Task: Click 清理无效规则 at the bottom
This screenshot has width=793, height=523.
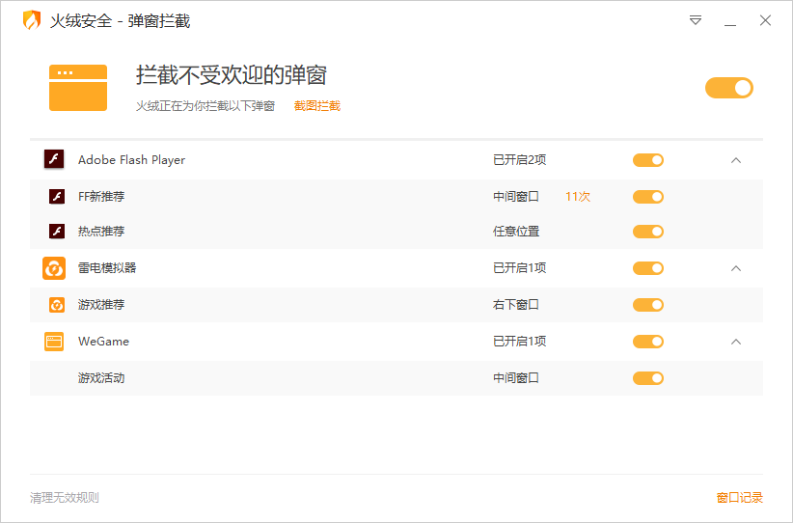Action: [65, 498]
